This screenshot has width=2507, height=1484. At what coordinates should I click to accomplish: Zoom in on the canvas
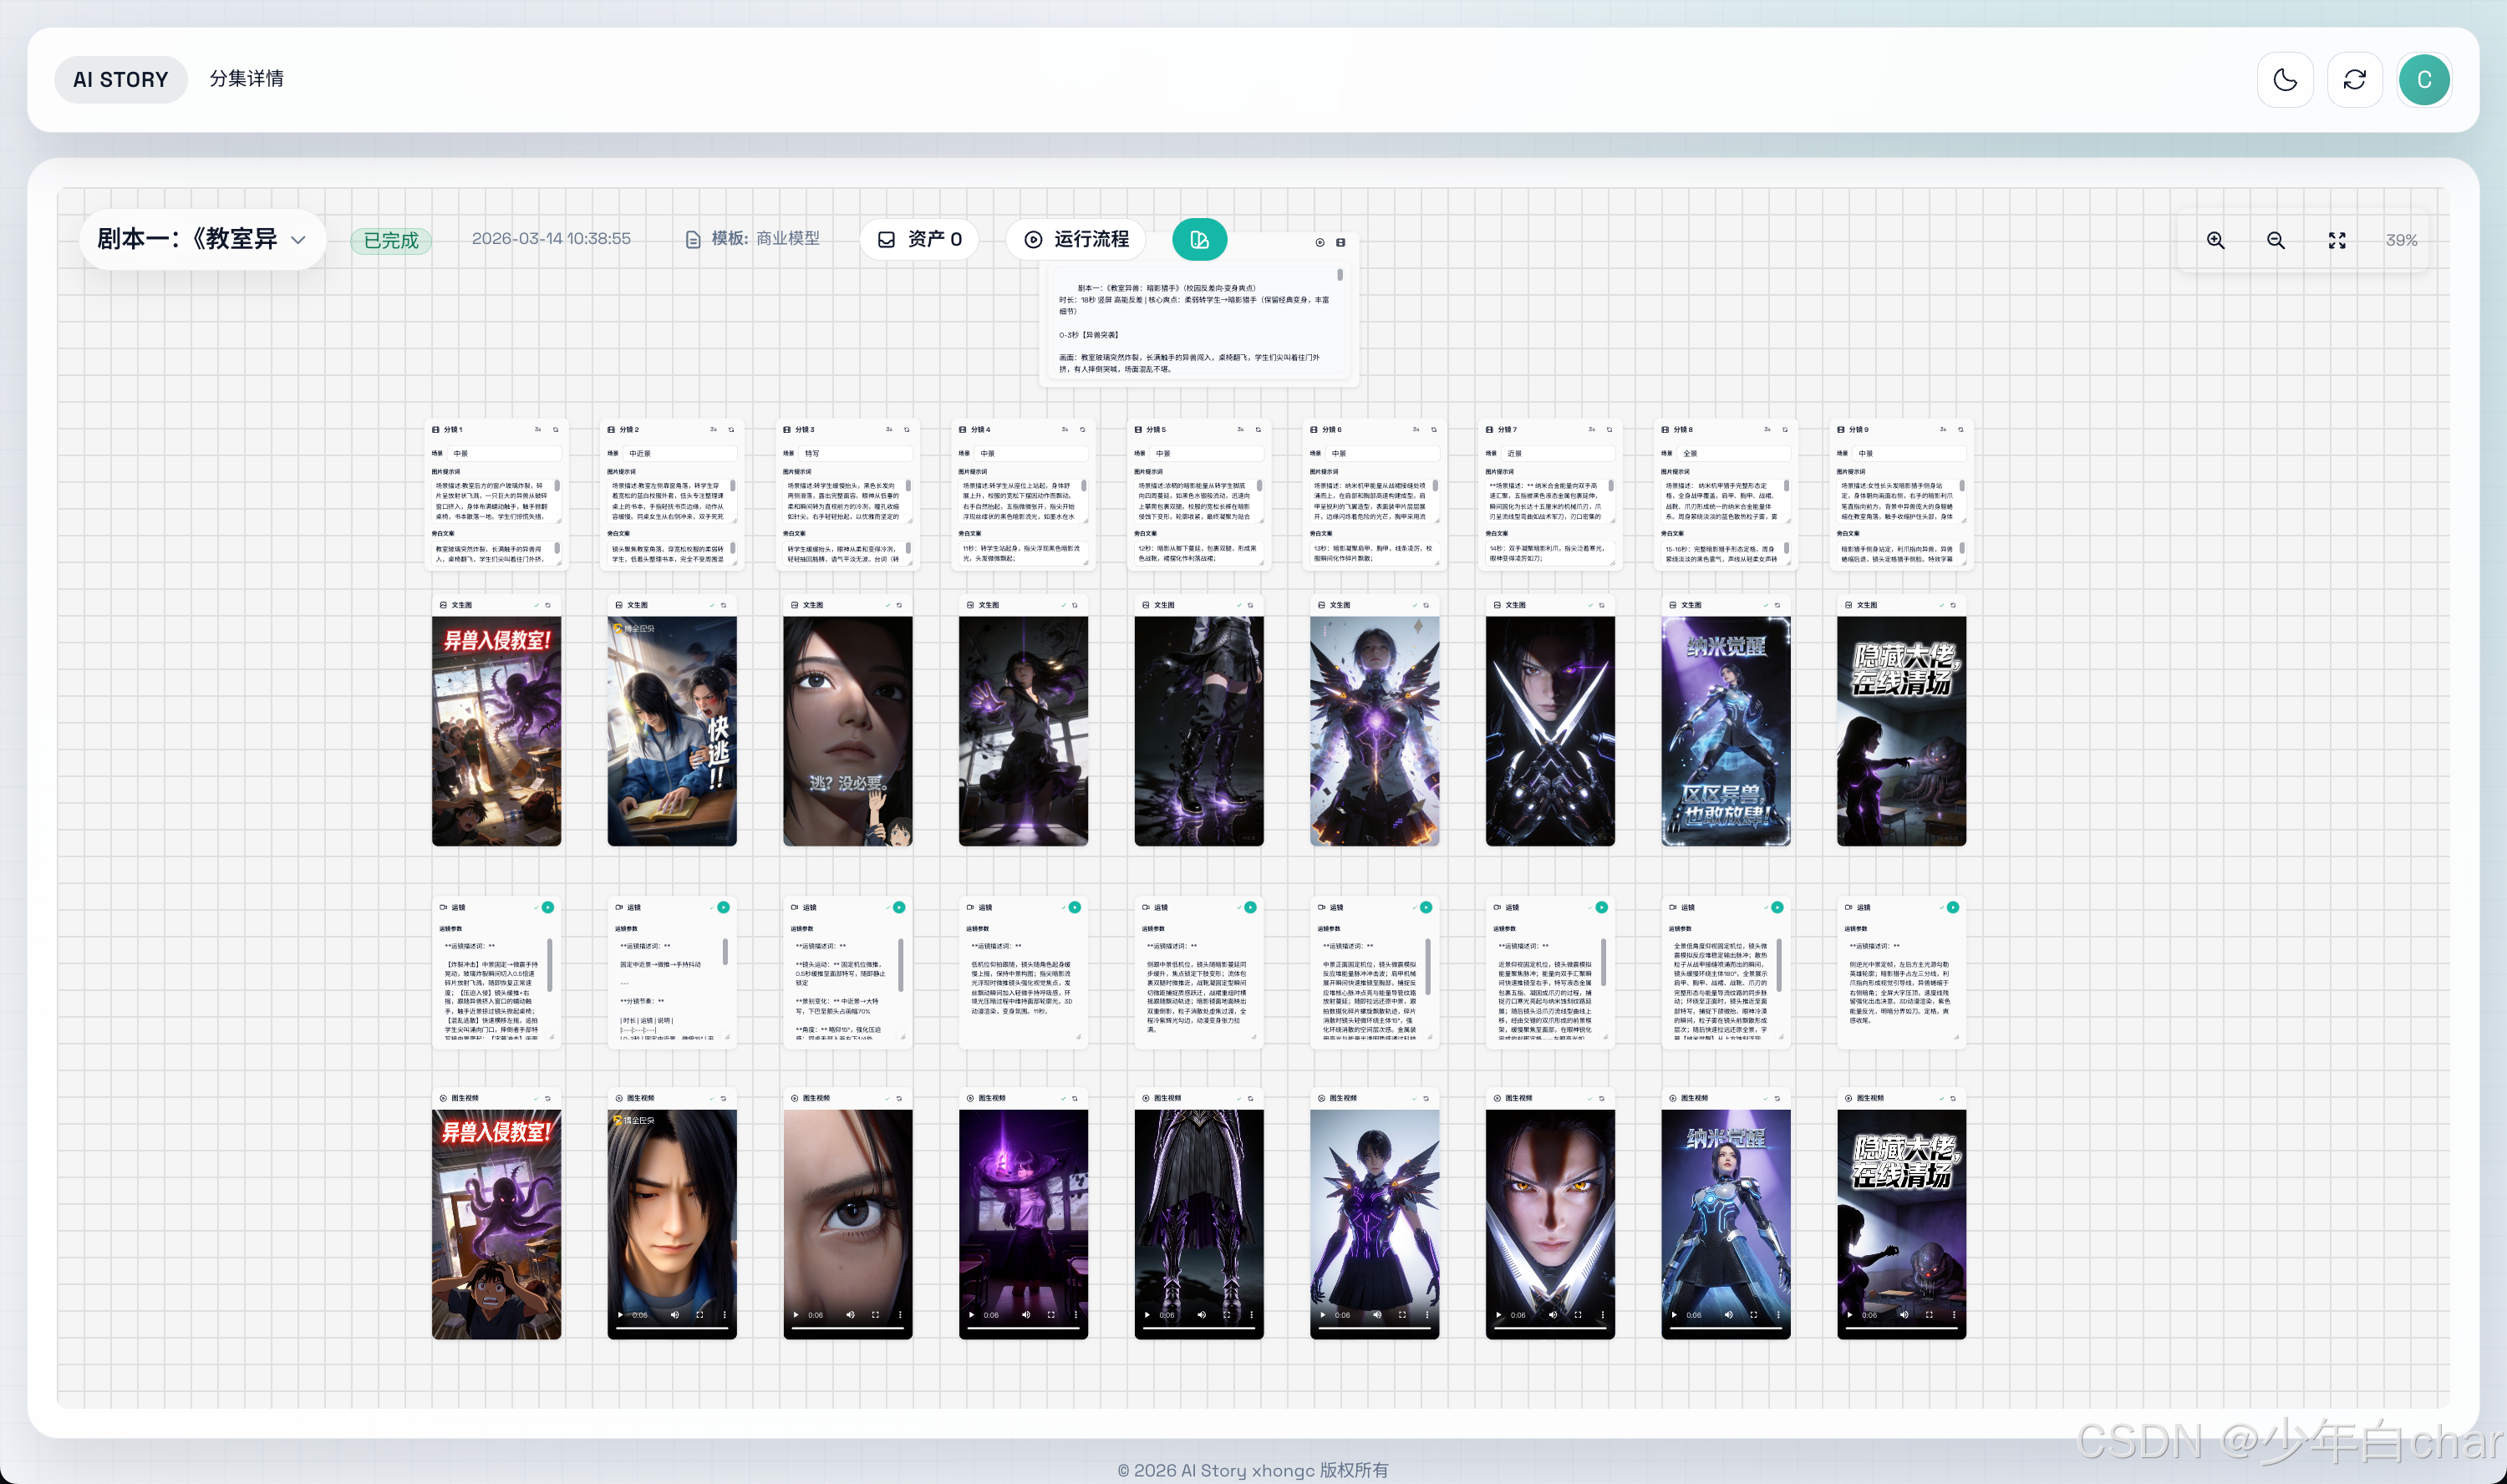click(x=2216, y=240)
